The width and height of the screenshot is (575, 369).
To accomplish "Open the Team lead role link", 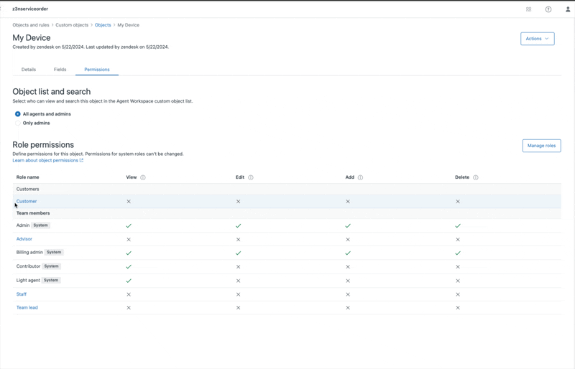I will (27, 307).
